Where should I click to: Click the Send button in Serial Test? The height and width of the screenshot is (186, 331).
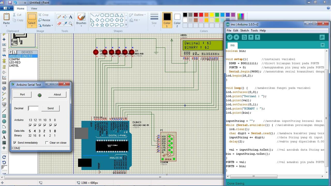click(x=51, y=108)
